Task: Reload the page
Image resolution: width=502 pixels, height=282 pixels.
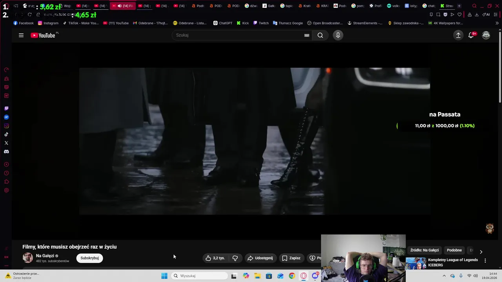Action: pyautogui.click(x=30, y=14)
